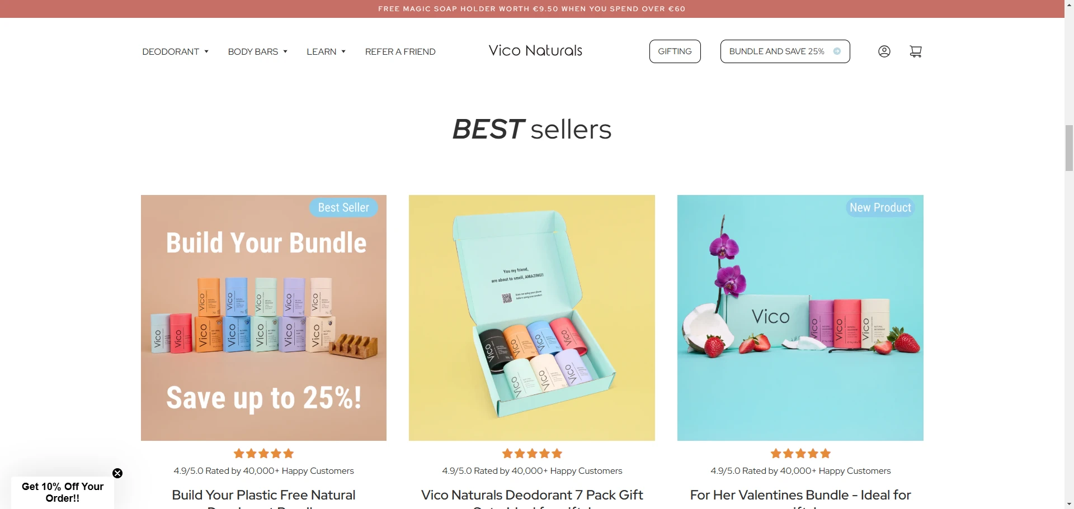Click the Best Seller badge
Viewport: 1074px width, 509px height.
[343, 207]
